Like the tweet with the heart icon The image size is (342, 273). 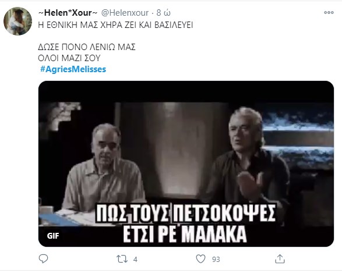coord(200,259)
